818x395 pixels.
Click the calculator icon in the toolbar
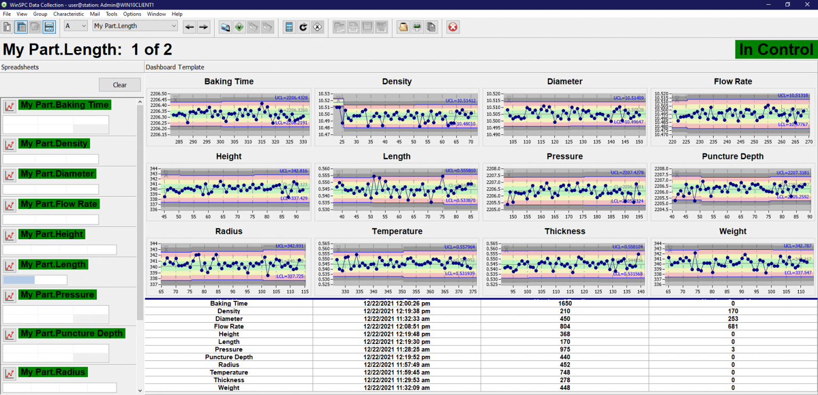coord(289,27)
